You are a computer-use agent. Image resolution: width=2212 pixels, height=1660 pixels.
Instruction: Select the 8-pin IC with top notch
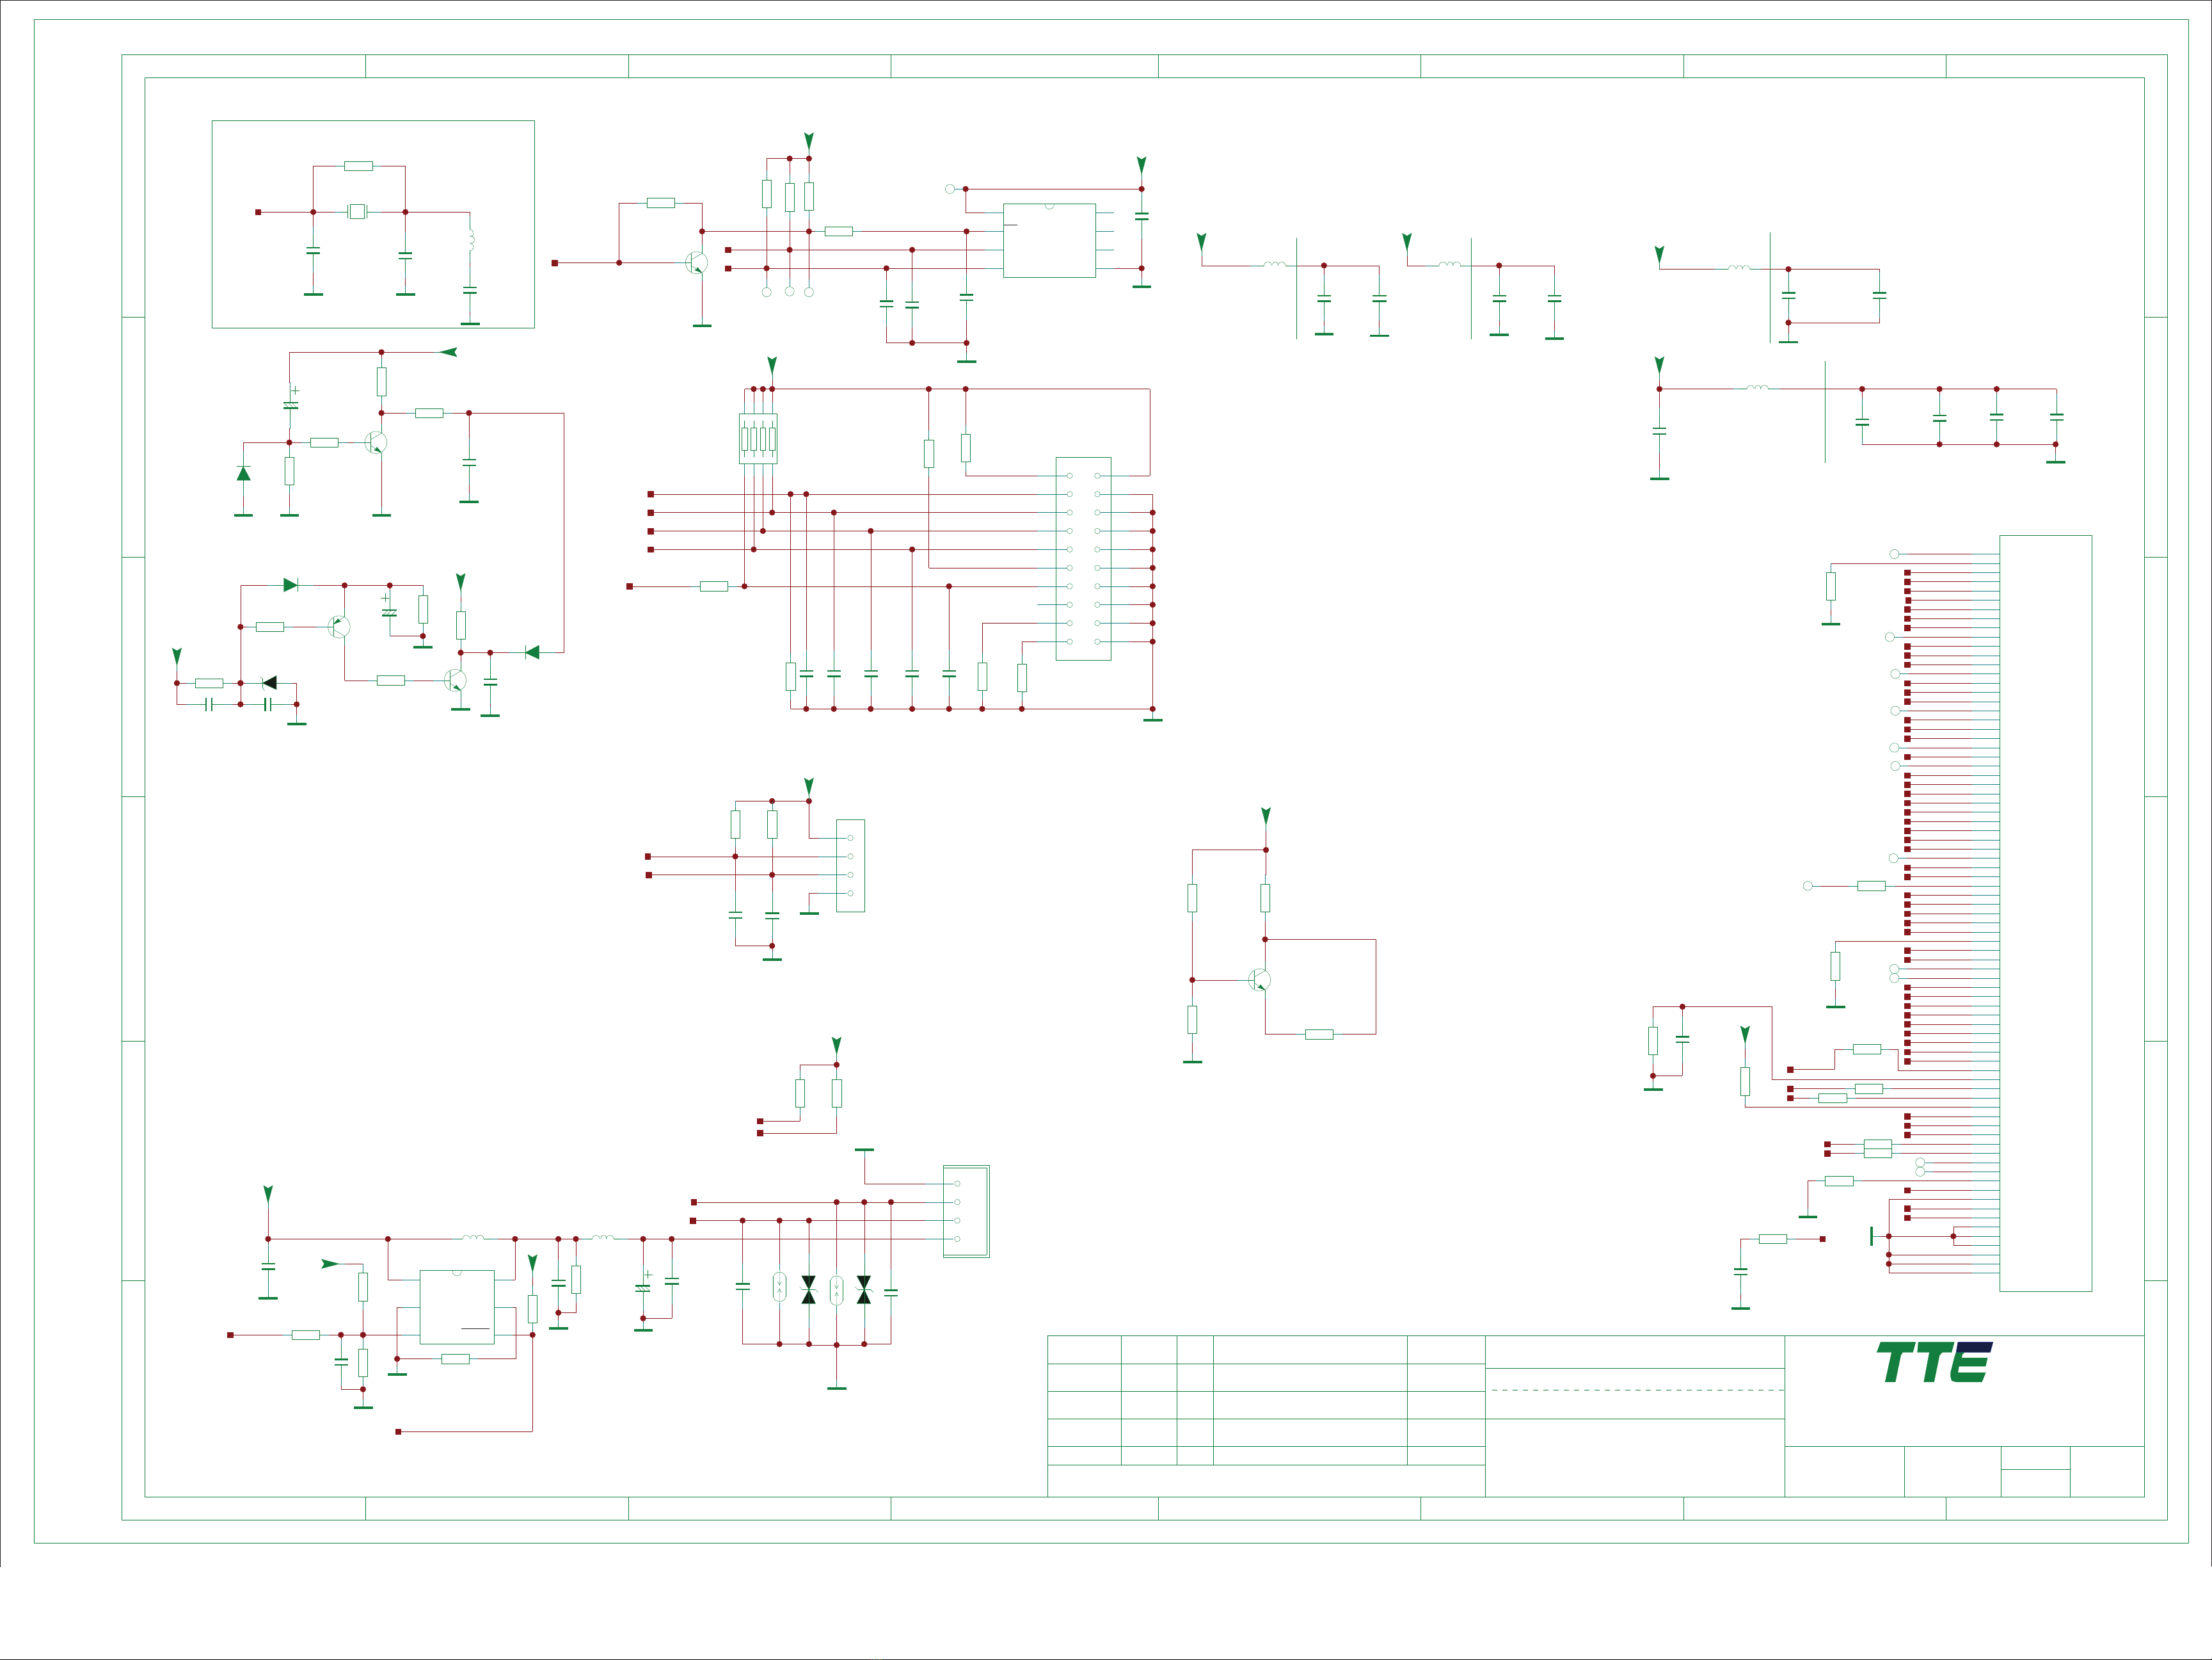tap(1049, 240)
